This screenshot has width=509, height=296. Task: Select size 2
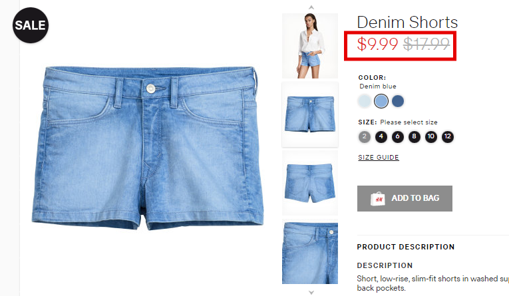coord(365,136)
